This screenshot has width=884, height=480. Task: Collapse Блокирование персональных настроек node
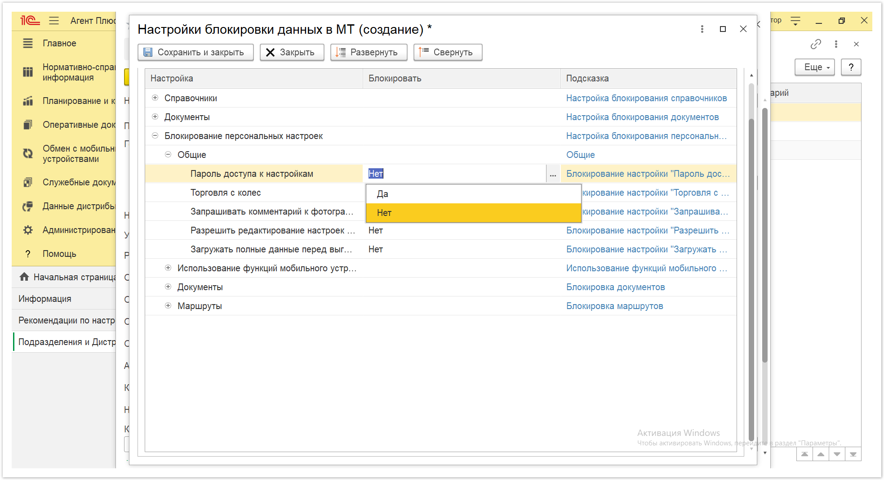155,135
